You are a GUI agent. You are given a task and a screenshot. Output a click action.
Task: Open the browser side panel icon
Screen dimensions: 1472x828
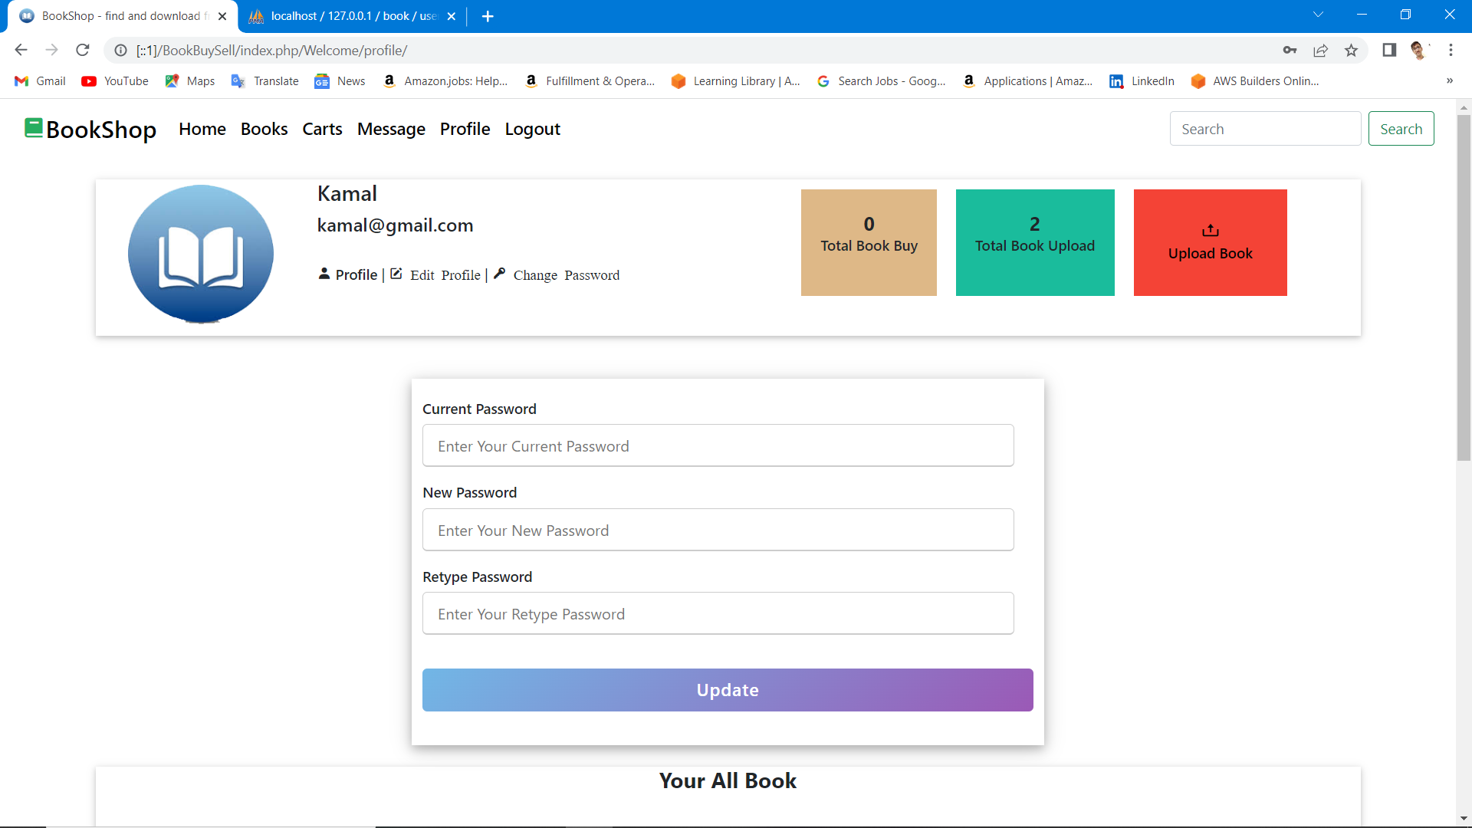pos(1388,51)
